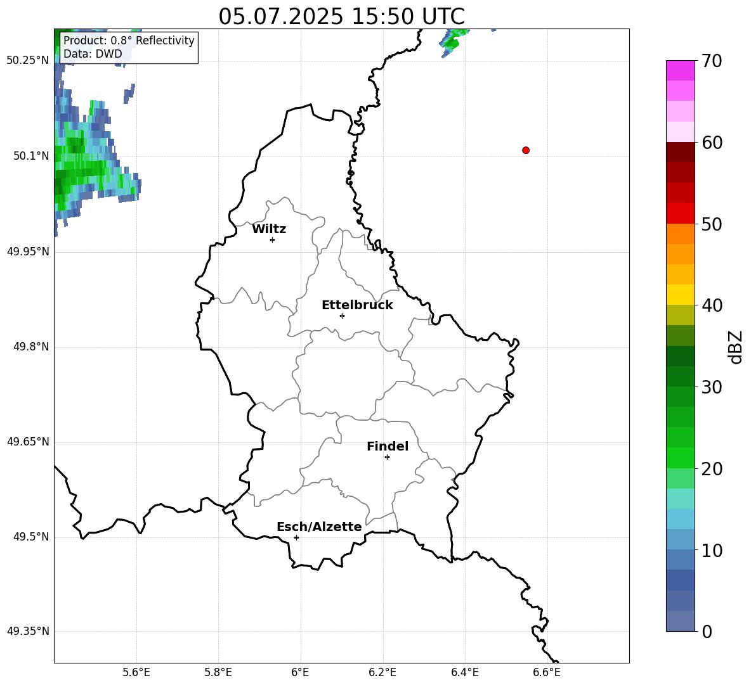Click the bright red colorbar swatch above 50
The image size is (751, 685).
(x=680, y=214)
